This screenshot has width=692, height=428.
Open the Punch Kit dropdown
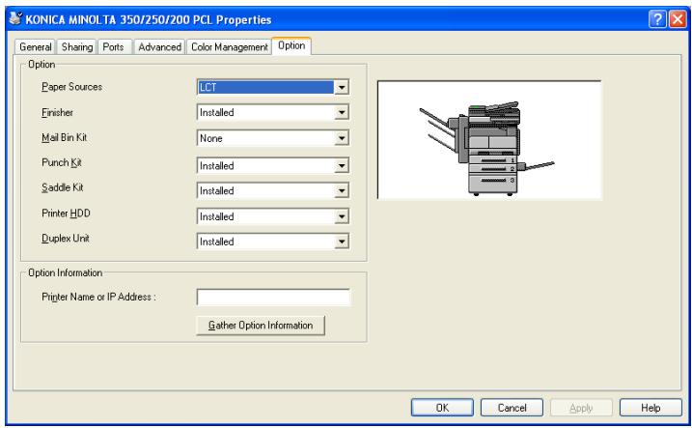pyautogui.click(x=273, y=165)
